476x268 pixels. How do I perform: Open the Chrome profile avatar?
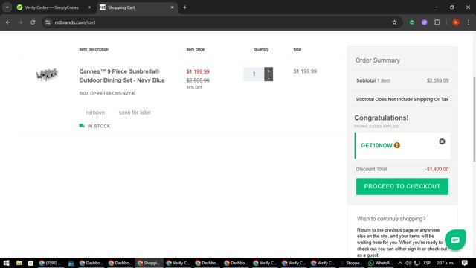tap(456, 22)
